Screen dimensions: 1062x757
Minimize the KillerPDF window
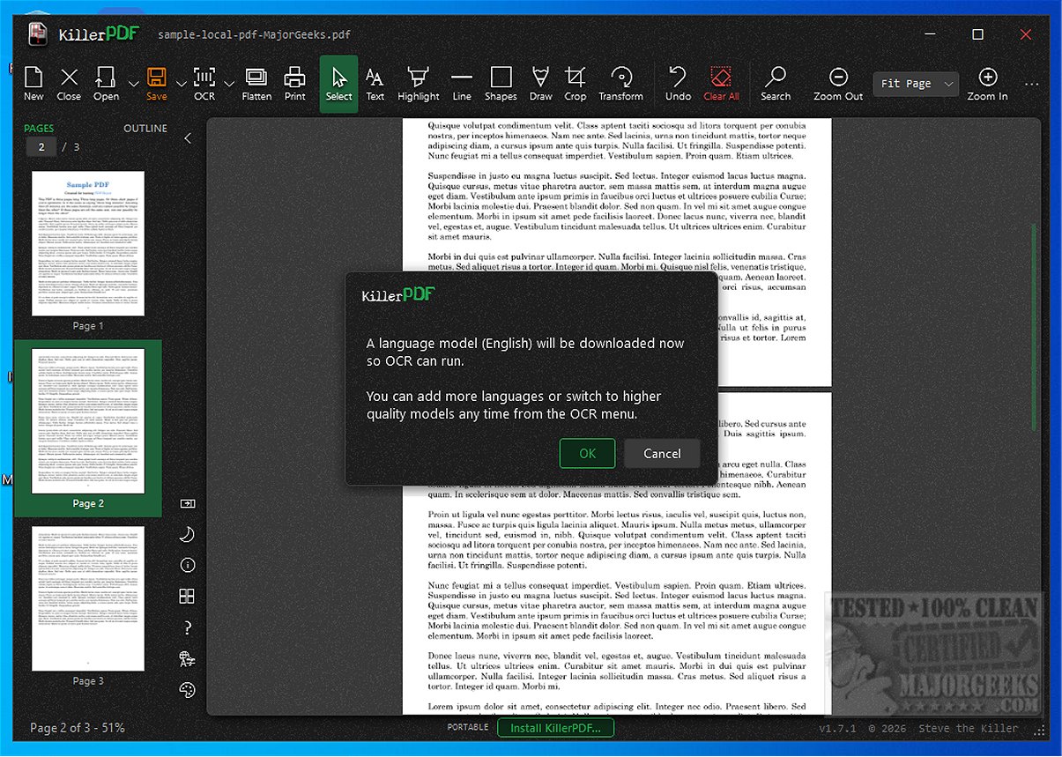coord(931,34)
